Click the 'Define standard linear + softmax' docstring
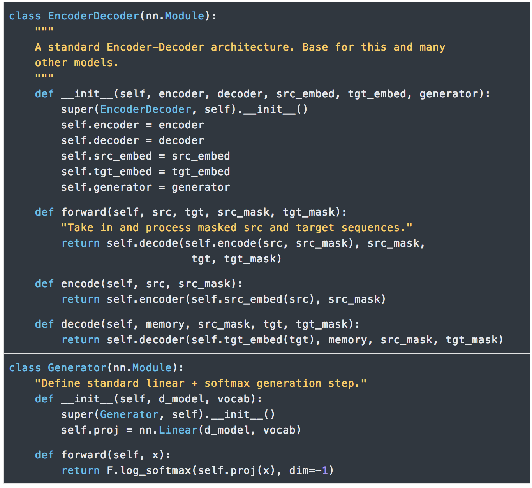Screen dimensions: 532x488 (x=201, y=383)
